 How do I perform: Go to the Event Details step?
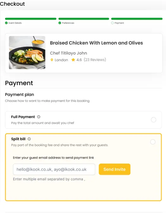(15, 23)
